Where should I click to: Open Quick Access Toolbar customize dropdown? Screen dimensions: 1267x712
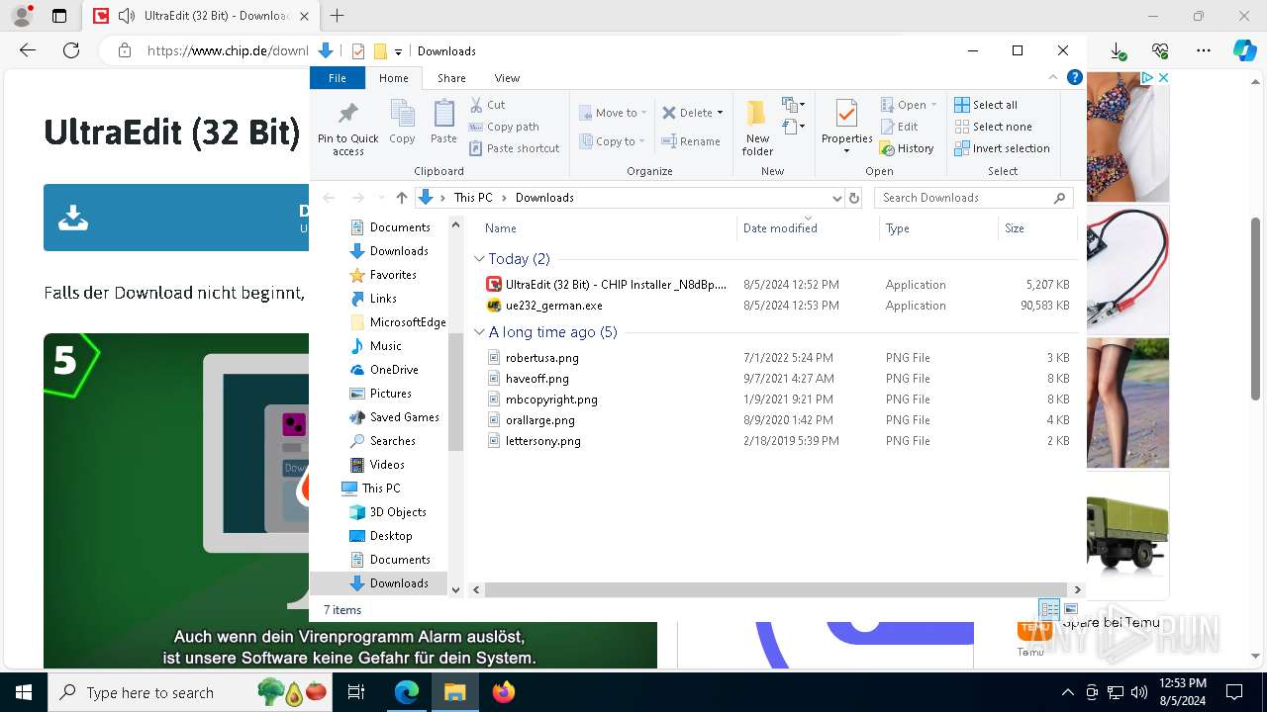pos(398,51)
